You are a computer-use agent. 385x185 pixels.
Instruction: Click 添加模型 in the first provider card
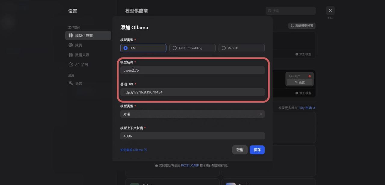(303, 54)
